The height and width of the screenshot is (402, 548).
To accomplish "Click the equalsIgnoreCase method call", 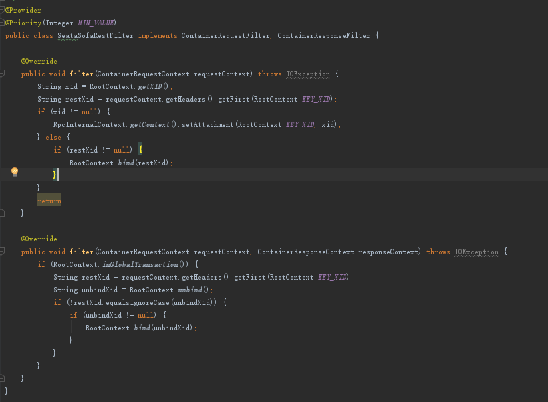I will click(x=138, y=302).
